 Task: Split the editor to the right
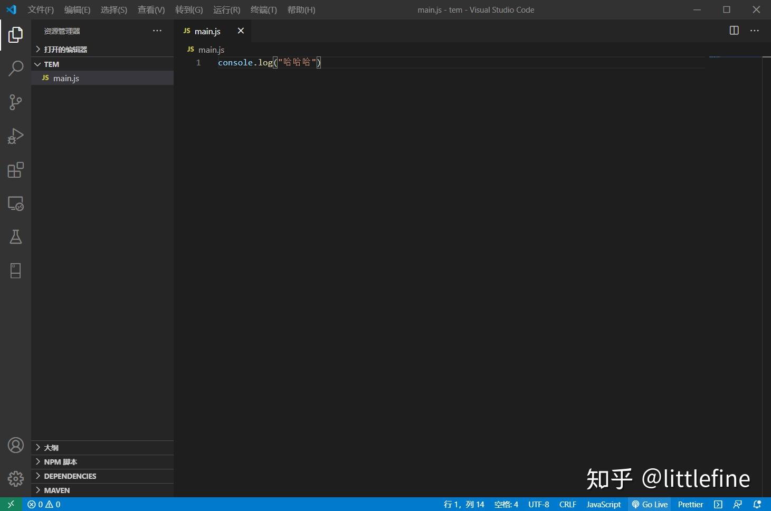[734, 31]
